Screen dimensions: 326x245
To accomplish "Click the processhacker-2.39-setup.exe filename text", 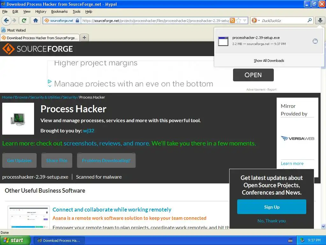I will [x=35, y=177].
